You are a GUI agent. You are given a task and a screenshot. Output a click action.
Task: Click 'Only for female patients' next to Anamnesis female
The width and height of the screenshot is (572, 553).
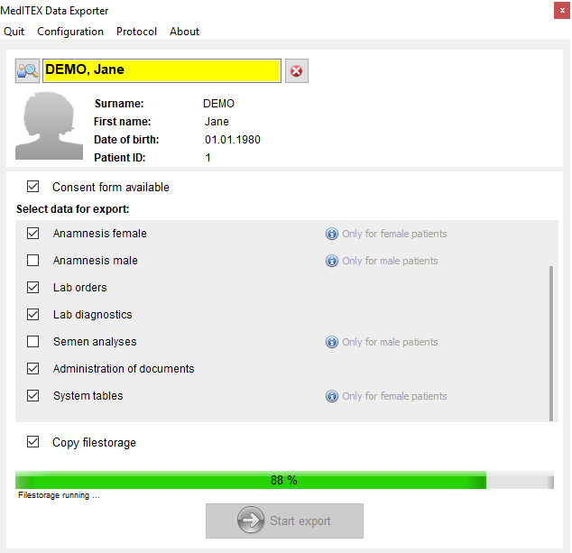394,234
